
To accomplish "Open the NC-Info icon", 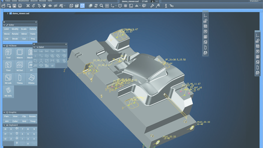I will (8, 92).
